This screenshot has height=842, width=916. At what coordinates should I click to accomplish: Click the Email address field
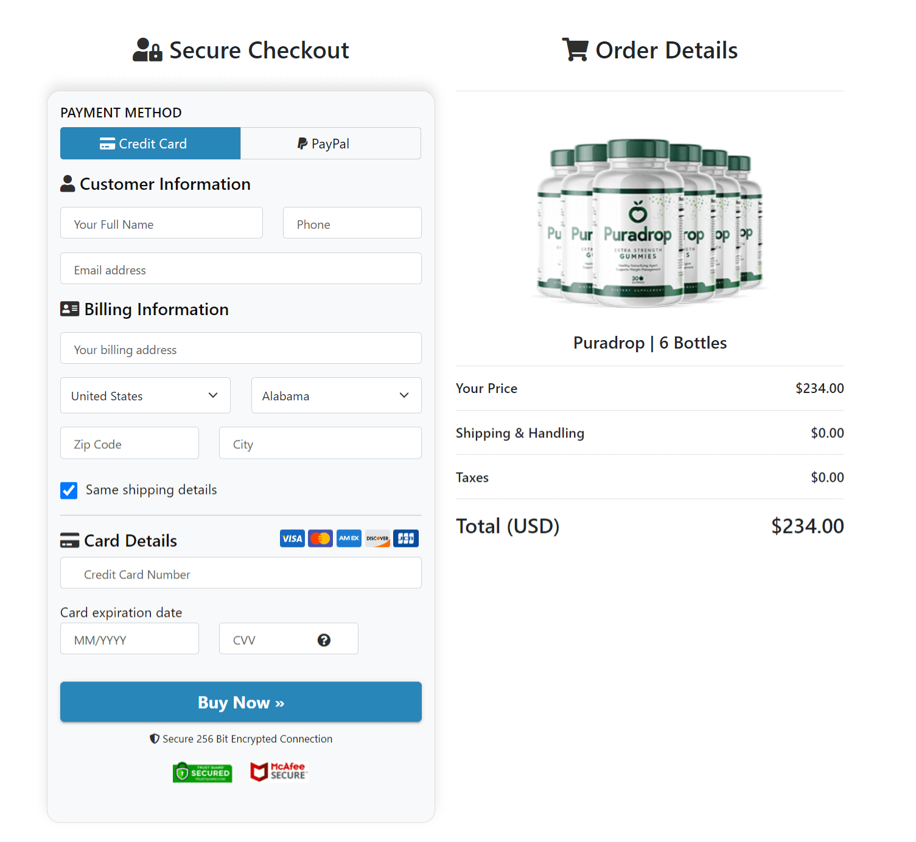241,268
